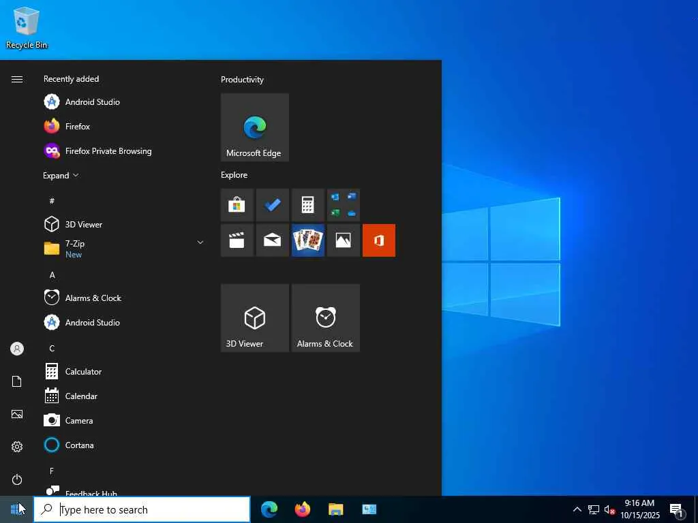Expand the Start hamburger menu
This screenshot has width=698, height=523.
(17, 79)
